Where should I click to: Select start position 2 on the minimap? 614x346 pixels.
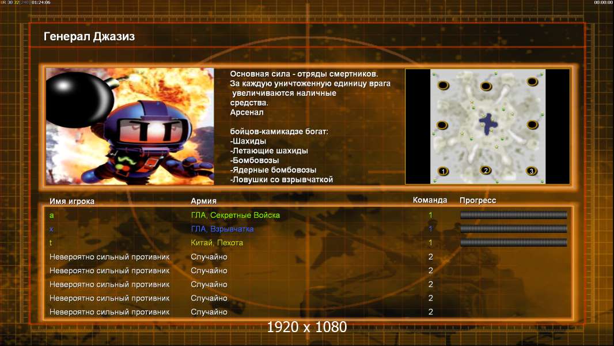click(x=486, y=171)
